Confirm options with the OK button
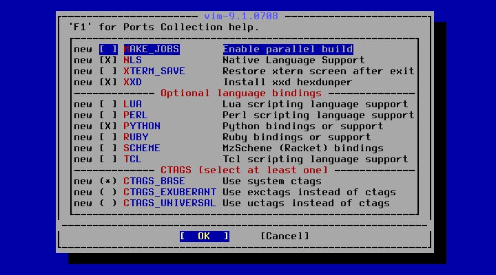Screen dimensions: 496x275 [x=205, y=236]
